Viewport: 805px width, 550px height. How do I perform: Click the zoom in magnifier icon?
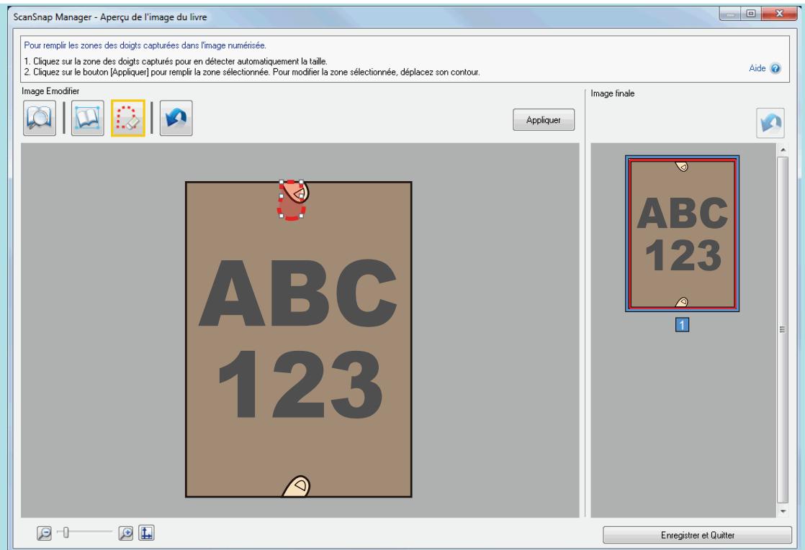pos(126,533)
